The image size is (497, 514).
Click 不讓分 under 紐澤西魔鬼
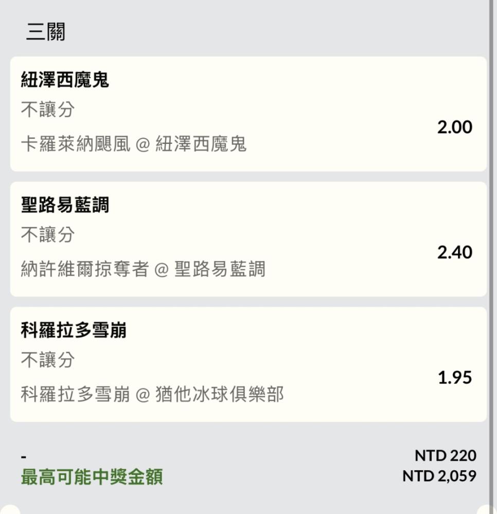pos(48,109)
